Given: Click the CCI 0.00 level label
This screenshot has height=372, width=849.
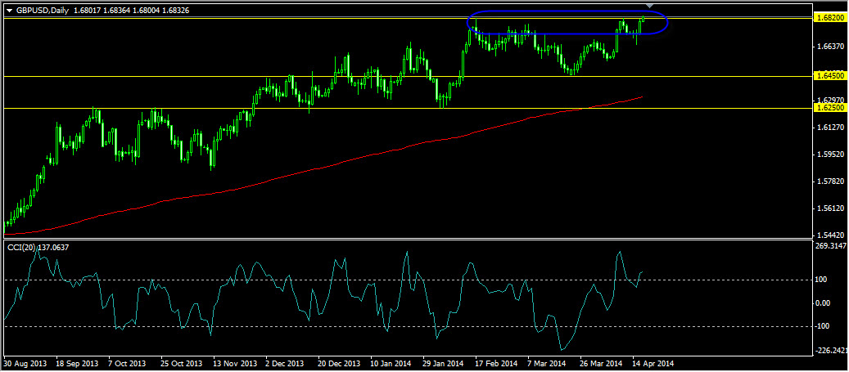Looking at the screenshot, I should click(824, 303).
